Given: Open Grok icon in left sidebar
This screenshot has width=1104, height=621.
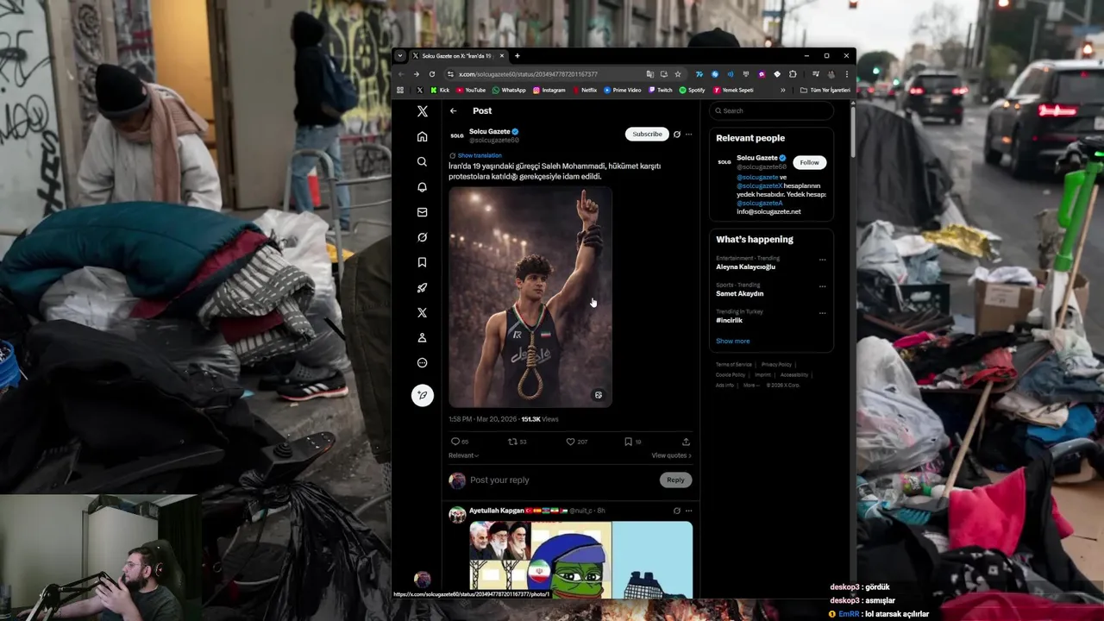Looking at the screenshot, I should pos(422,237).
